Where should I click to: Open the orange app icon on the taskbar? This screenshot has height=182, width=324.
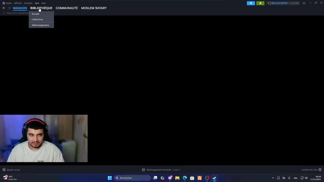(199, 178)
